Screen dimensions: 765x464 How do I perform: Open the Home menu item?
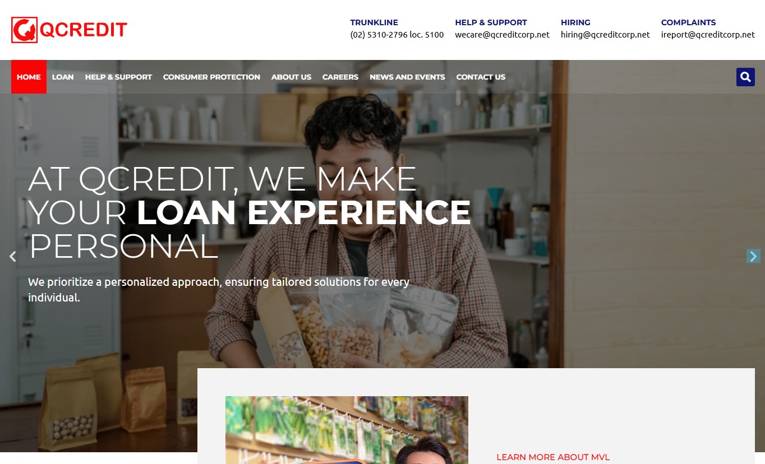coord(29,77)
